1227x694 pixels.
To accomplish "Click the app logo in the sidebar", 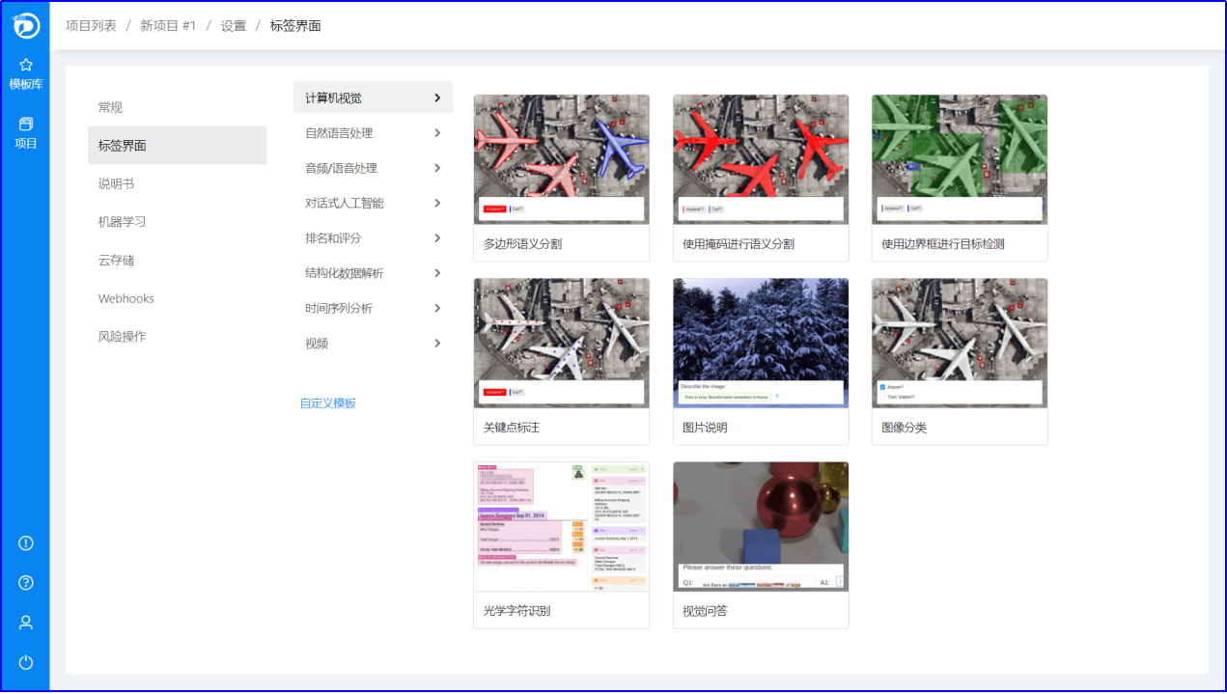I will 25,25.
